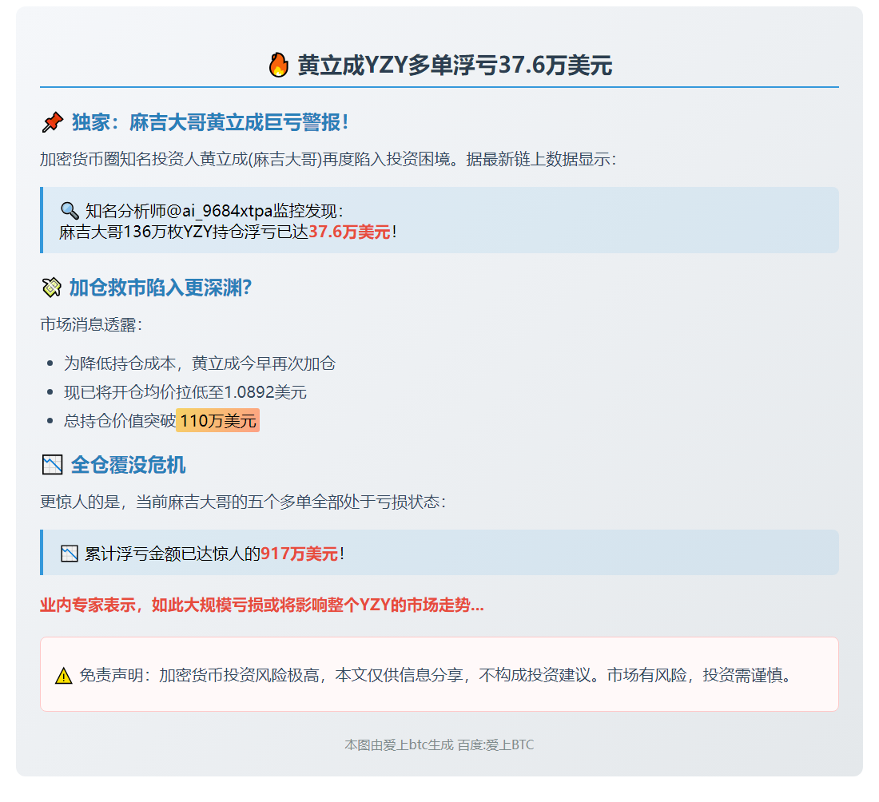Click sentence 更惊人的是，当前麻吉大哥的五个多单
879x802 pixels.
click(x=243, y=502)
